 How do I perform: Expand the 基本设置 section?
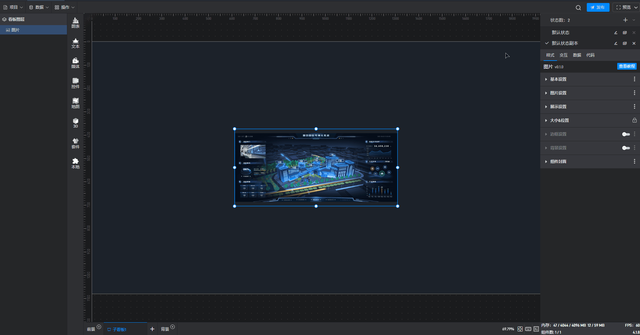coord(558,79)
